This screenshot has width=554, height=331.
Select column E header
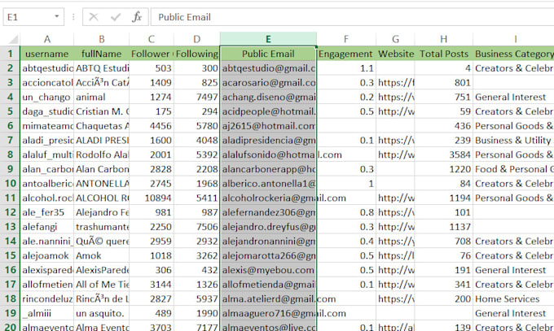[x=268, y=39]
